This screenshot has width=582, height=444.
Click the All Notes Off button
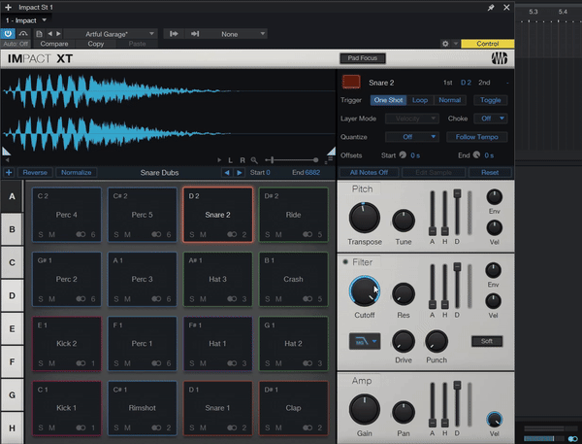click(x=369, y=173)
